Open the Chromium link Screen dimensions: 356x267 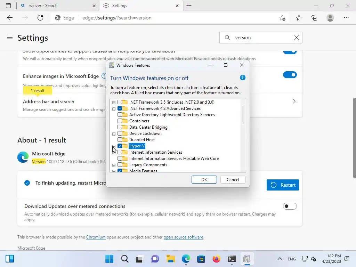[96, 237]
